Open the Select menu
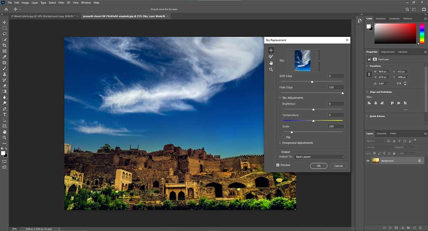This screenshot has width=428, height=231. 52,3
